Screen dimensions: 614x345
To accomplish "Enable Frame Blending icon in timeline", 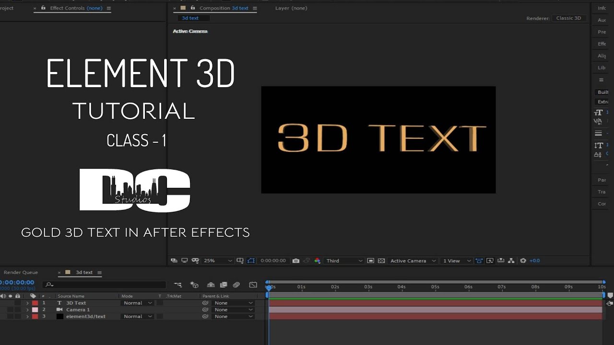I will tap(223, 285).
